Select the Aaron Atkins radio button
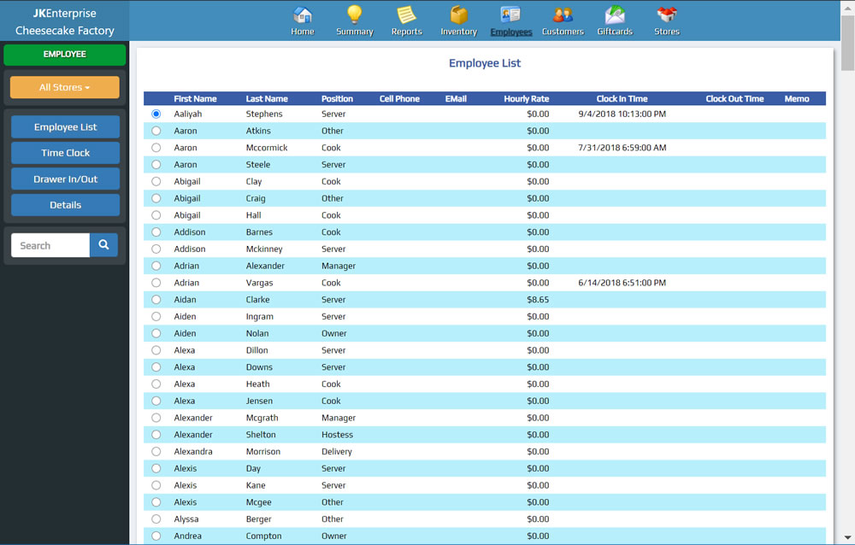The image size is (855, 545). [156, 131]
